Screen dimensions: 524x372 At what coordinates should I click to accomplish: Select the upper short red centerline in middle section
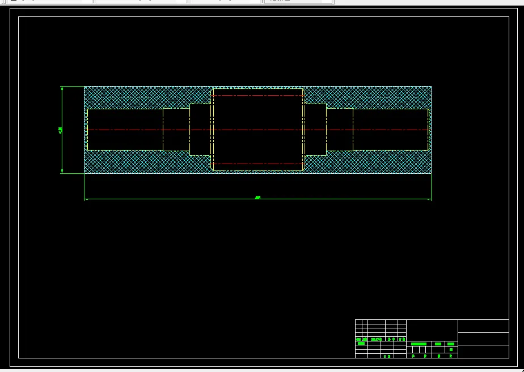point(257,96)
